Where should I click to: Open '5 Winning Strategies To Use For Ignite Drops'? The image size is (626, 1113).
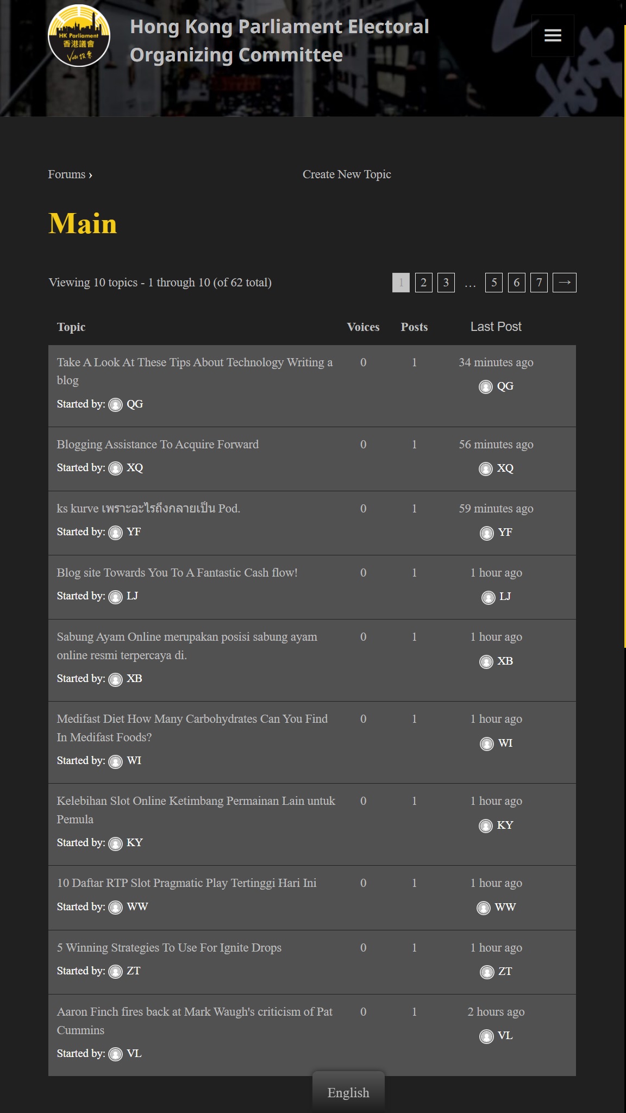click(169, 948)
